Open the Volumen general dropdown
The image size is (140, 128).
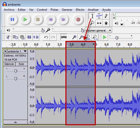point(98,30)
